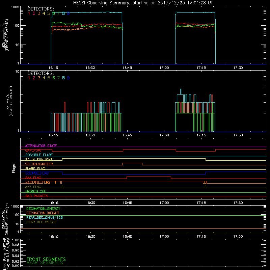Click the 17:00 tick label under decimation plot
270x270 pixels.
tap(164, 237)
